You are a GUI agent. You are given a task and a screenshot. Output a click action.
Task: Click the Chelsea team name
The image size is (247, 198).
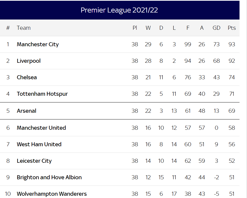(27, 77)
